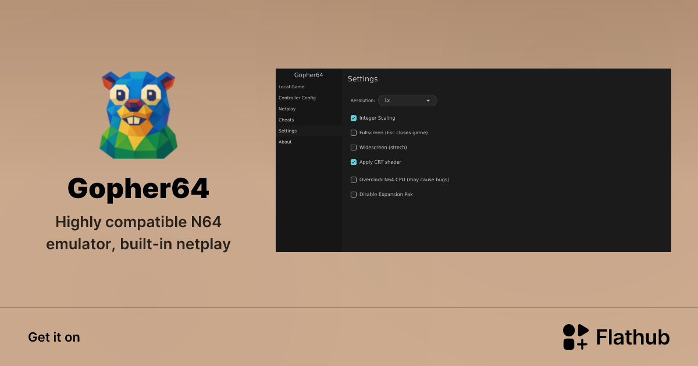
Task: Open the Controller Config section
Action: pos(298,98)
